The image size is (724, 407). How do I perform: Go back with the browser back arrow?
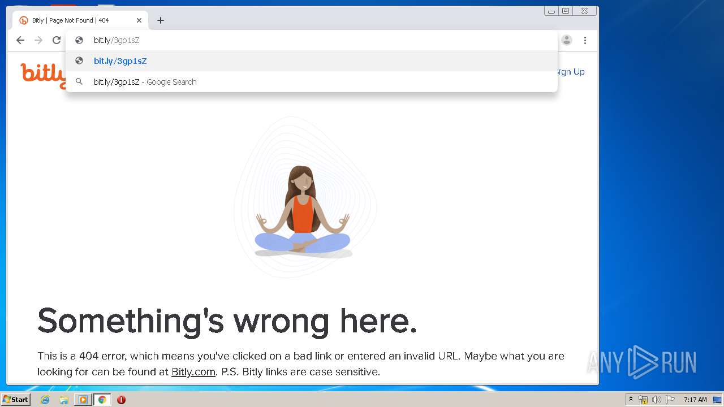click(20, 40)
